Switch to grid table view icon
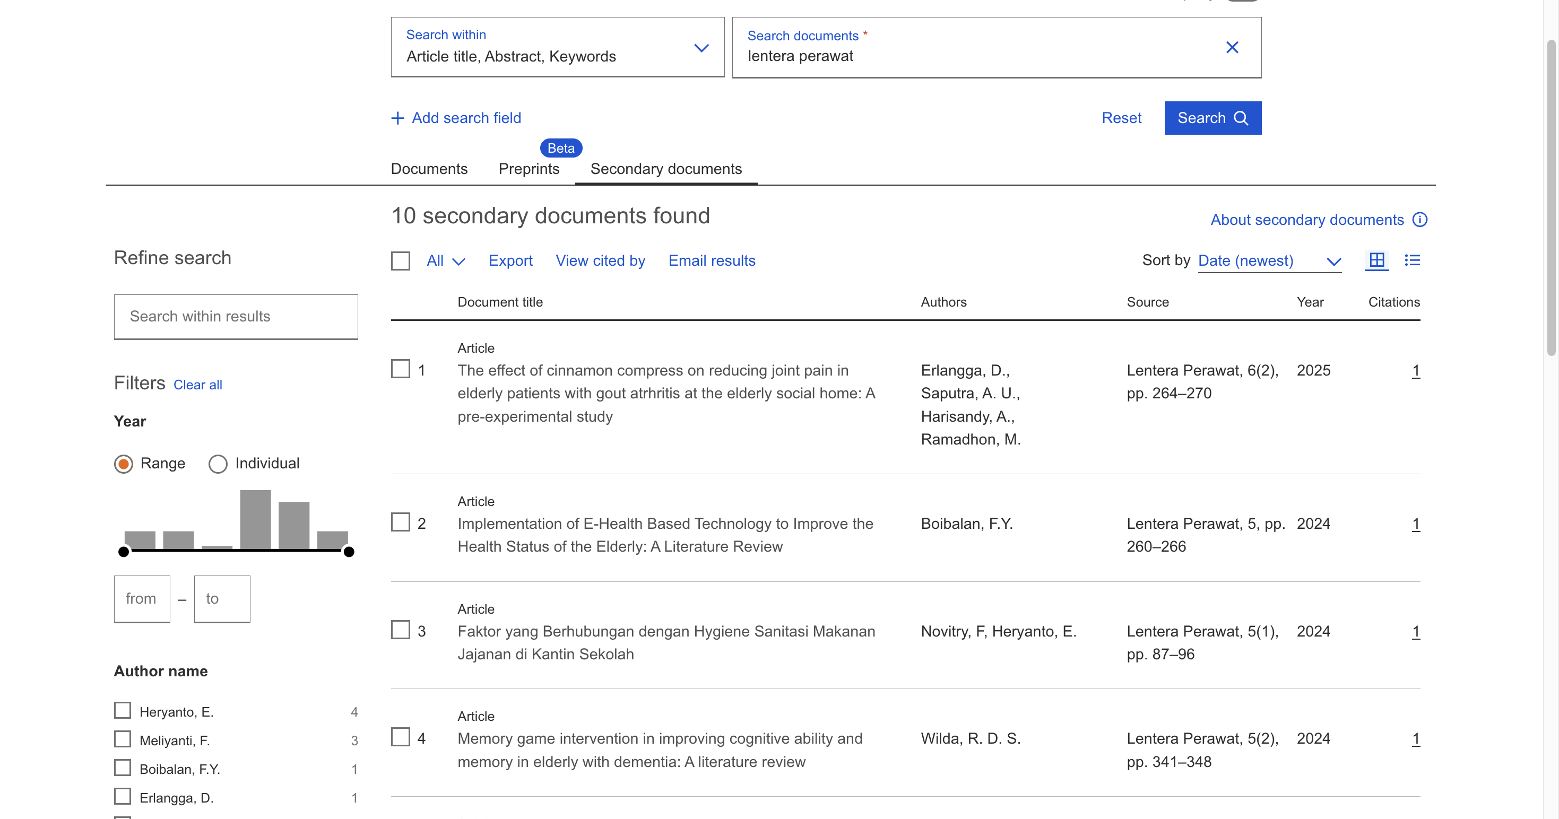 (1376, 260)
